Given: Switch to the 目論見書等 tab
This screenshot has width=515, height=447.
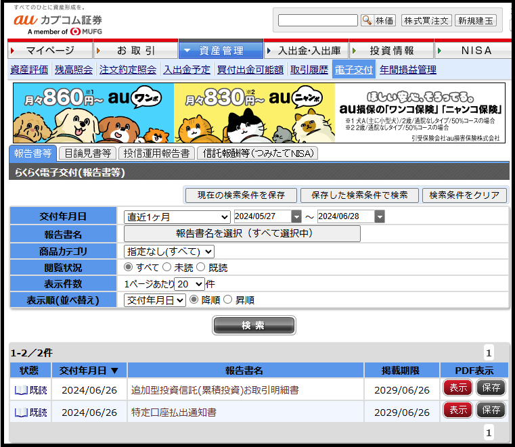Looking at the screenshot, I should click(x=88, y=154).
